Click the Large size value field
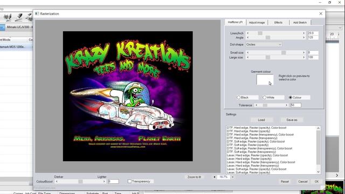 [x=313, y=58]
